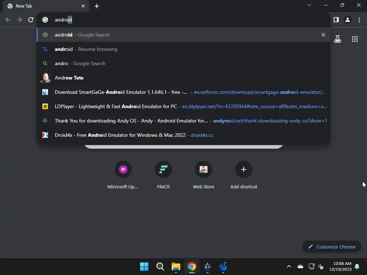
Task: Open the Andy emulator taskbar icon
Action: (208, 266)
